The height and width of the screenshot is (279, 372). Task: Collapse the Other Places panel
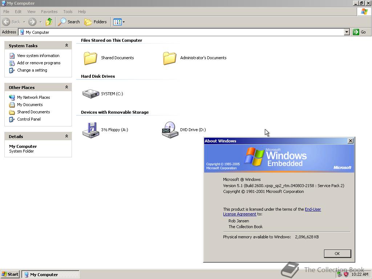67,87
